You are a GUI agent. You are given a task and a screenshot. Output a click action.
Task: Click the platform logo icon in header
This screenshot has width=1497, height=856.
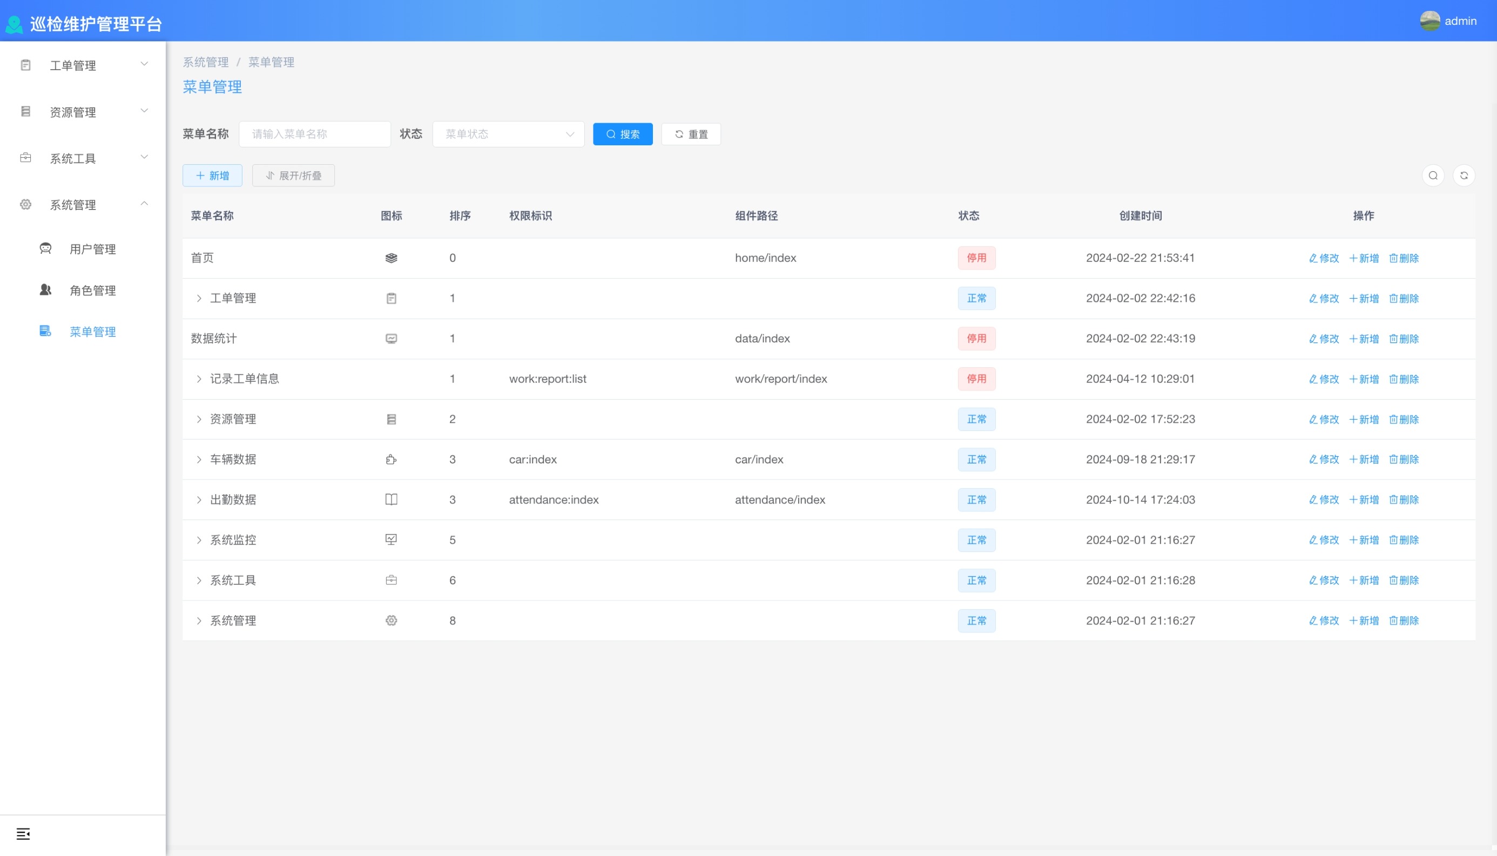[14, 24]
